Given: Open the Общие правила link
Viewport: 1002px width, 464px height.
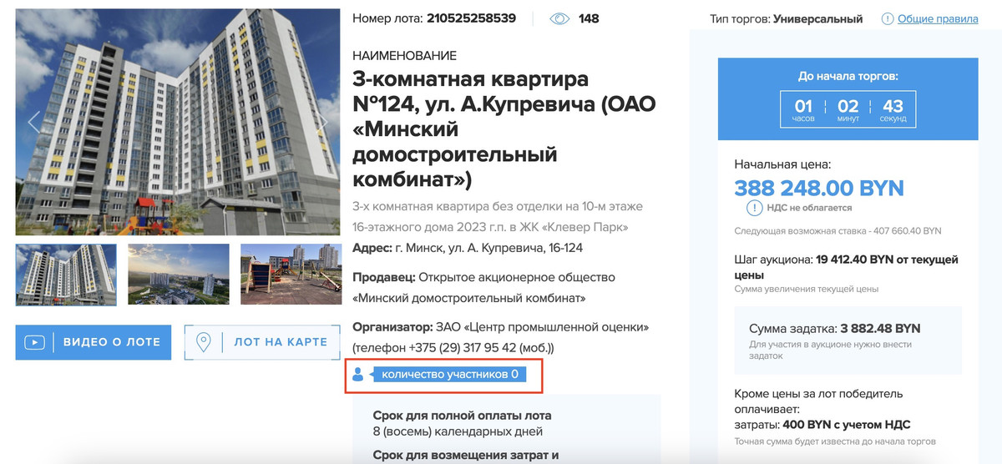Looking at the screenshot, I should click(x=938, y=18).
